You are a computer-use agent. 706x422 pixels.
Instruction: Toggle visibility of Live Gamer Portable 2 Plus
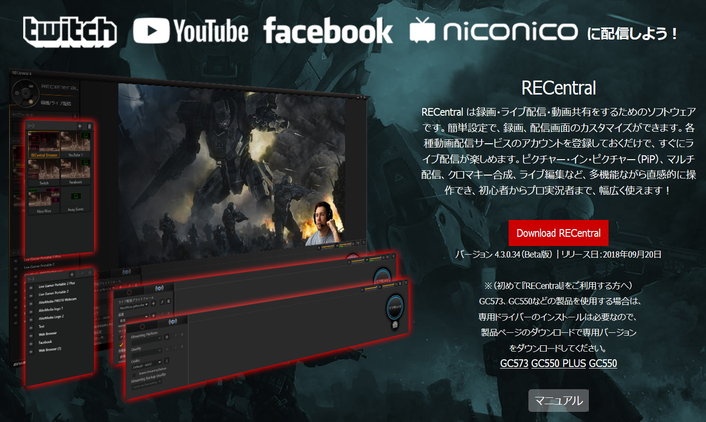click(x=31, y=287)
